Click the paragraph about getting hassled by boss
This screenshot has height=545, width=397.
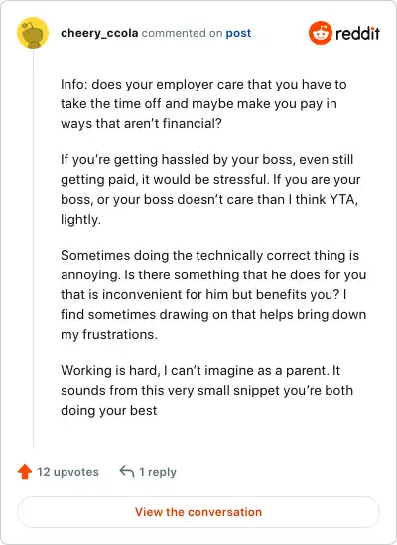pos(210,189)
